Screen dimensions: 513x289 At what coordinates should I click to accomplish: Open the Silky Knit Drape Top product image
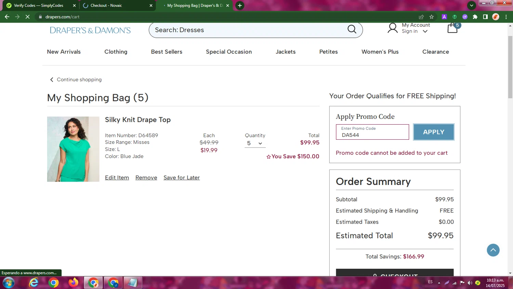pyautogui.click(x=73, y=149)
